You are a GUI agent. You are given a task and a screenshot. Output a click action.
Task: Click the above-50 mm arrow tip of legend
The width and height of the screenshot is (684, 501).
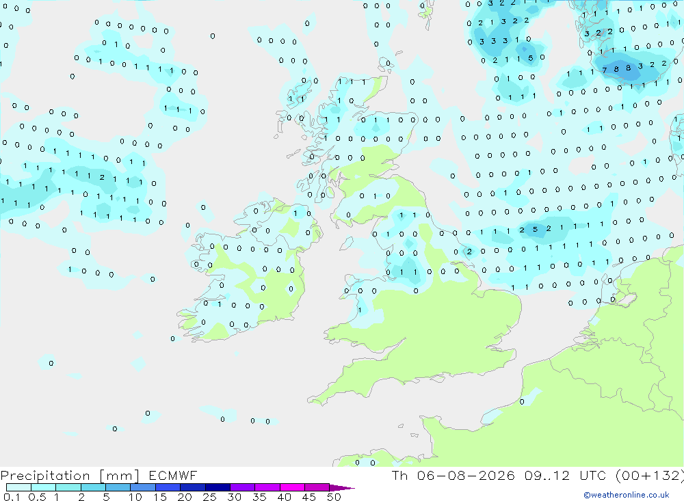point(342,487)
